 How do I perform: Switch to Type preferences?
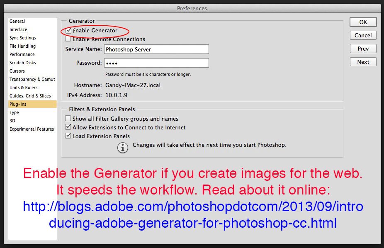click(32, 113)
